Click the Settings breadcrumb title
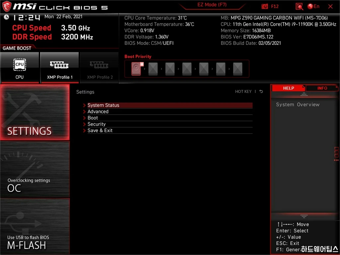Screen dimensions: 340x255 point(85,92)
